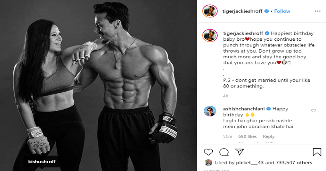Follow tigerjackieshroff account
Image resolution: width=326 pixels, height=171 pixels.
282,11
